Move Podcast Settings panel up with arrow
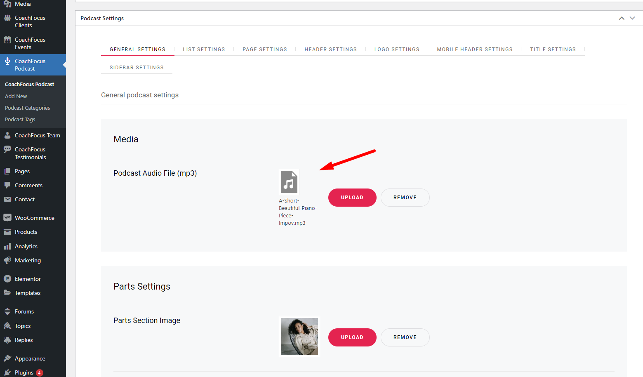643x377 pixels. (x=622, y=18)
